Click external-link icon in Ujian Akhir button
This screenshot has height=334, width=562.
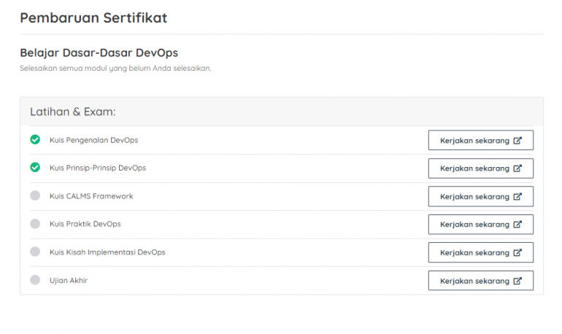517,281
